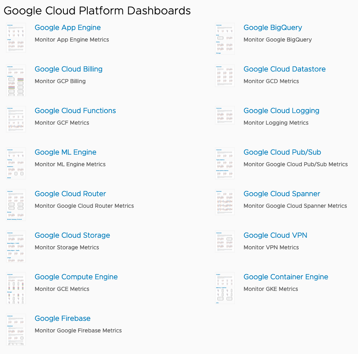Open the Google Cloud Logging dashboard link
This screenshot has height=354, width=358.
(x=281, y=111)
